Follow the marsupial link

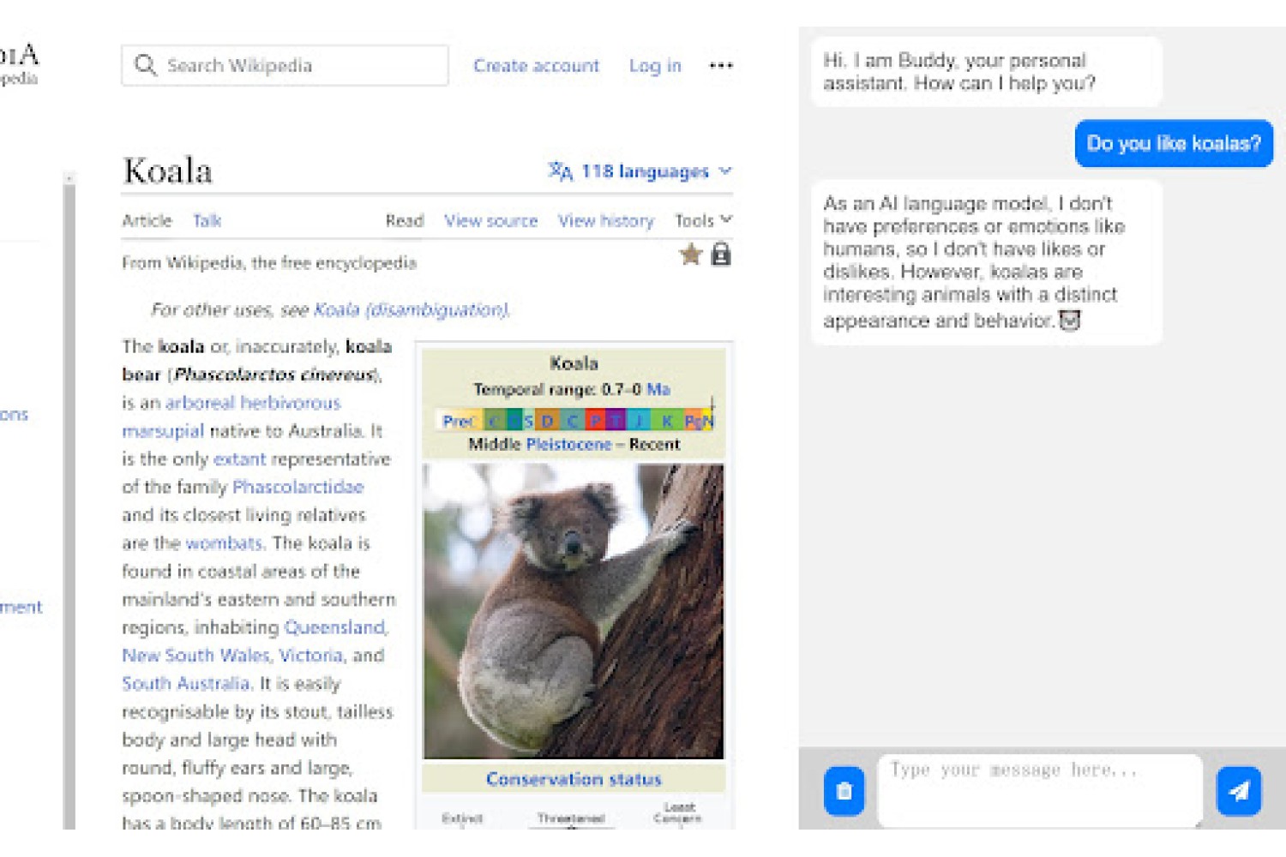tap(163, 430)
